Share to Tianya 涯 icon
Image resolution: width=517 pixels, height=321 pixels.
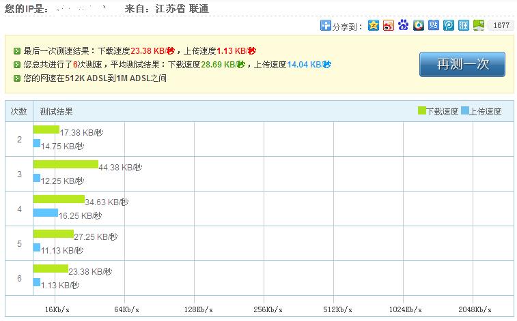[x=464, y=25]
